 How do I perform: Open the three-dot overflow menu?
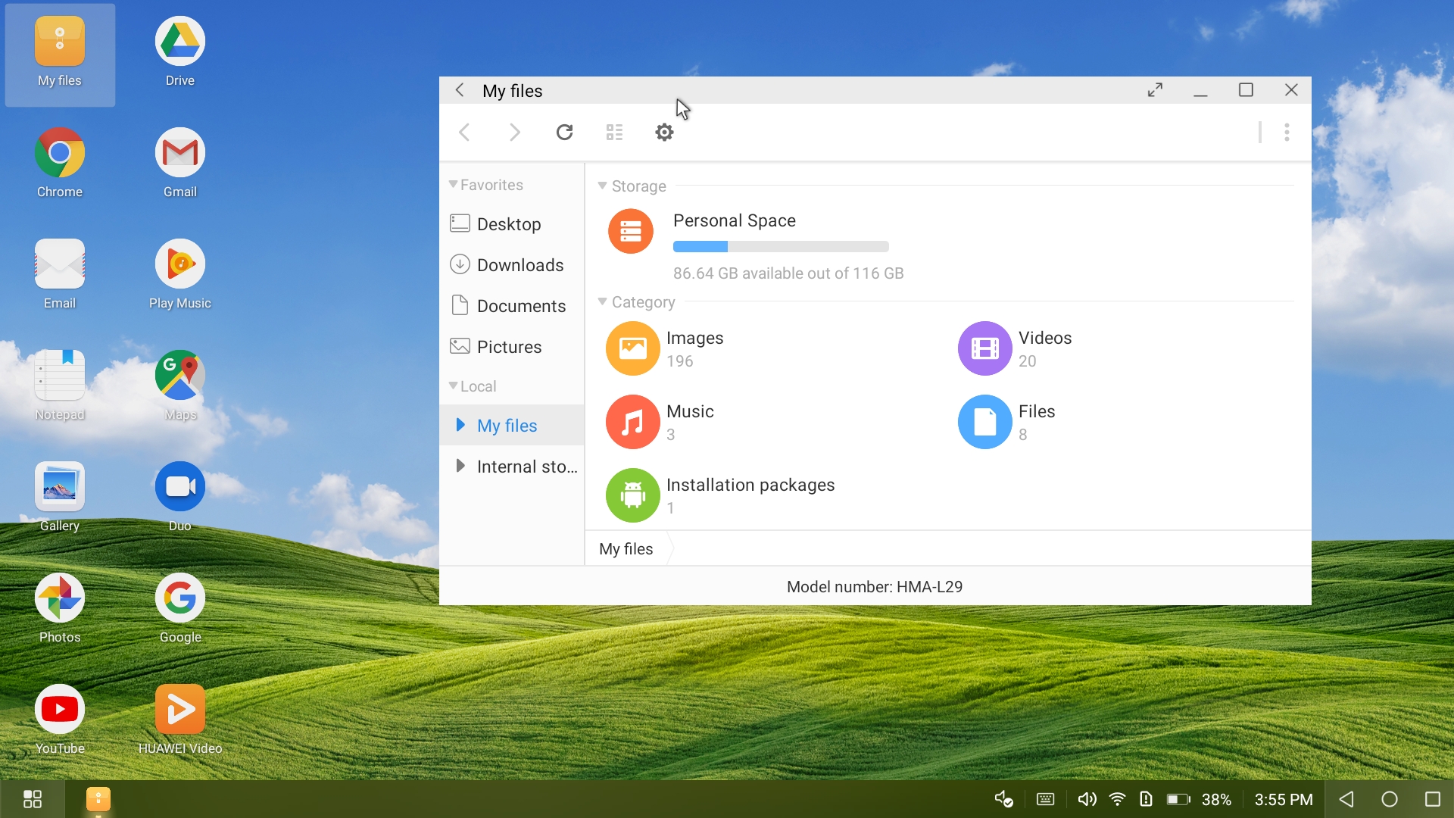click(x=1287, y=133)
